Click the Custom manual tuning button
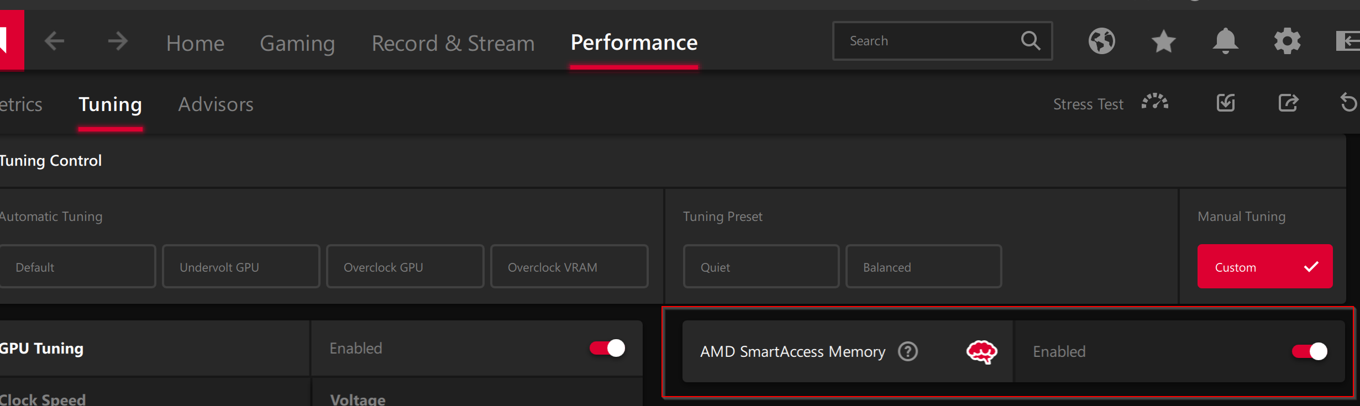This screenshot has height=406, width=1360. coord(1264,267)
